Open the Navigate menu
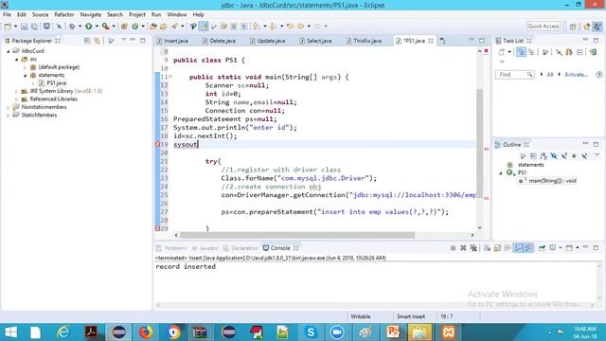 coord(91,15)
